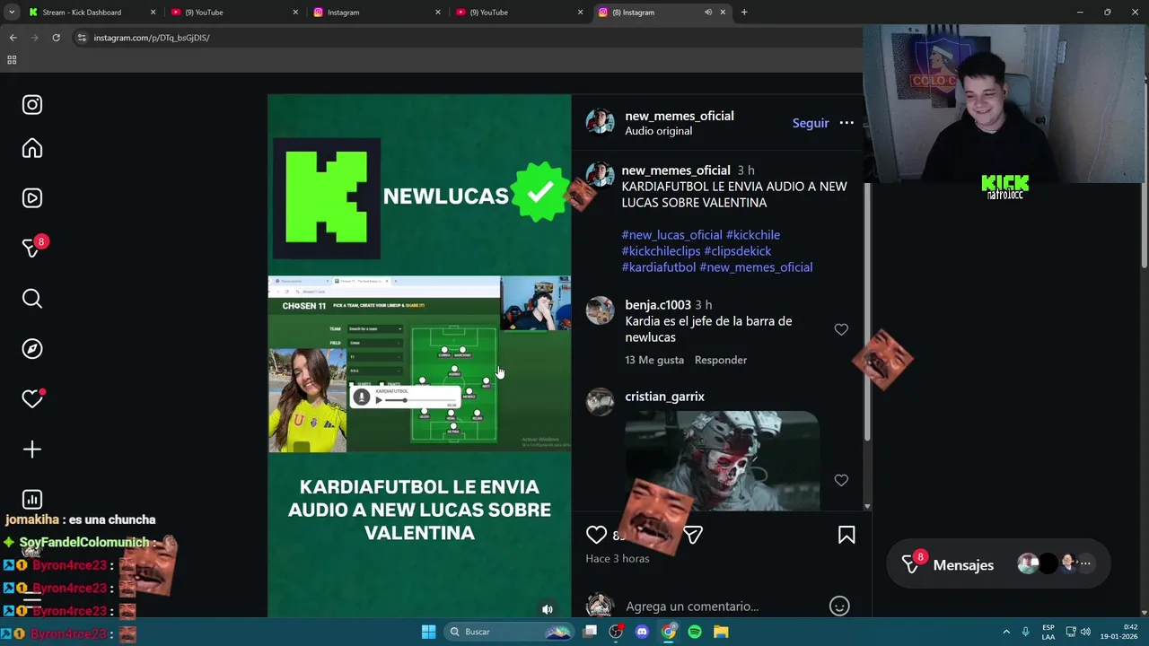The width and height of the screenshot is (1149, 646).
Task: Open direct messages with 8 badge in sidebar
Action: pyautogui.click(x=32, y=249)
